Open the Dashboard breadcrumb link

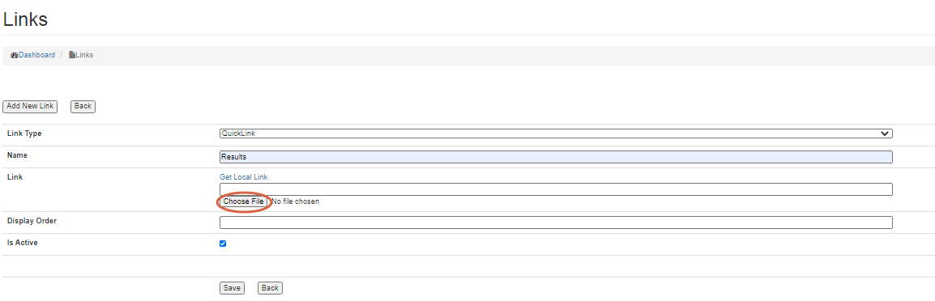(37, 55)
